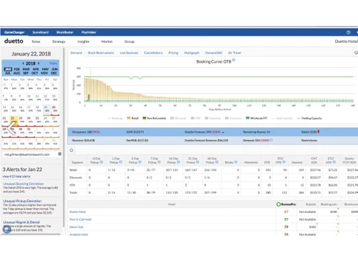Screen dimensions: 358x268
Task: Switch to the BlockBuster app tab
Action: [x=64, y=32]
